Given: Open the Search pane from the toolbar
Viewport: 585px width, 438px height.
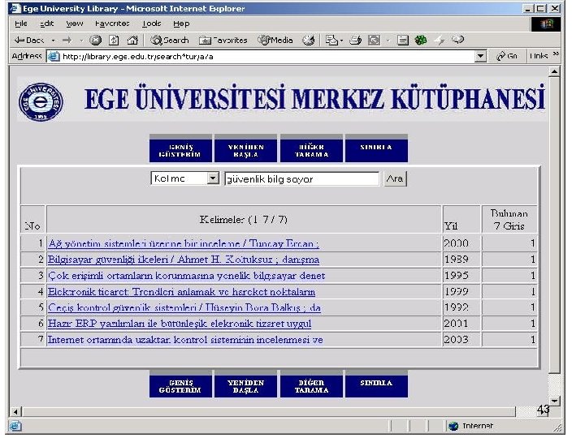Looking at the screenshot, I should tap(170, 40).
